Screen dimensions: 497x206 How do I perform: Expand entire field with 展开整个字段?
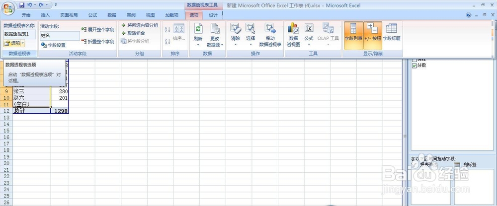coord(97,29)
